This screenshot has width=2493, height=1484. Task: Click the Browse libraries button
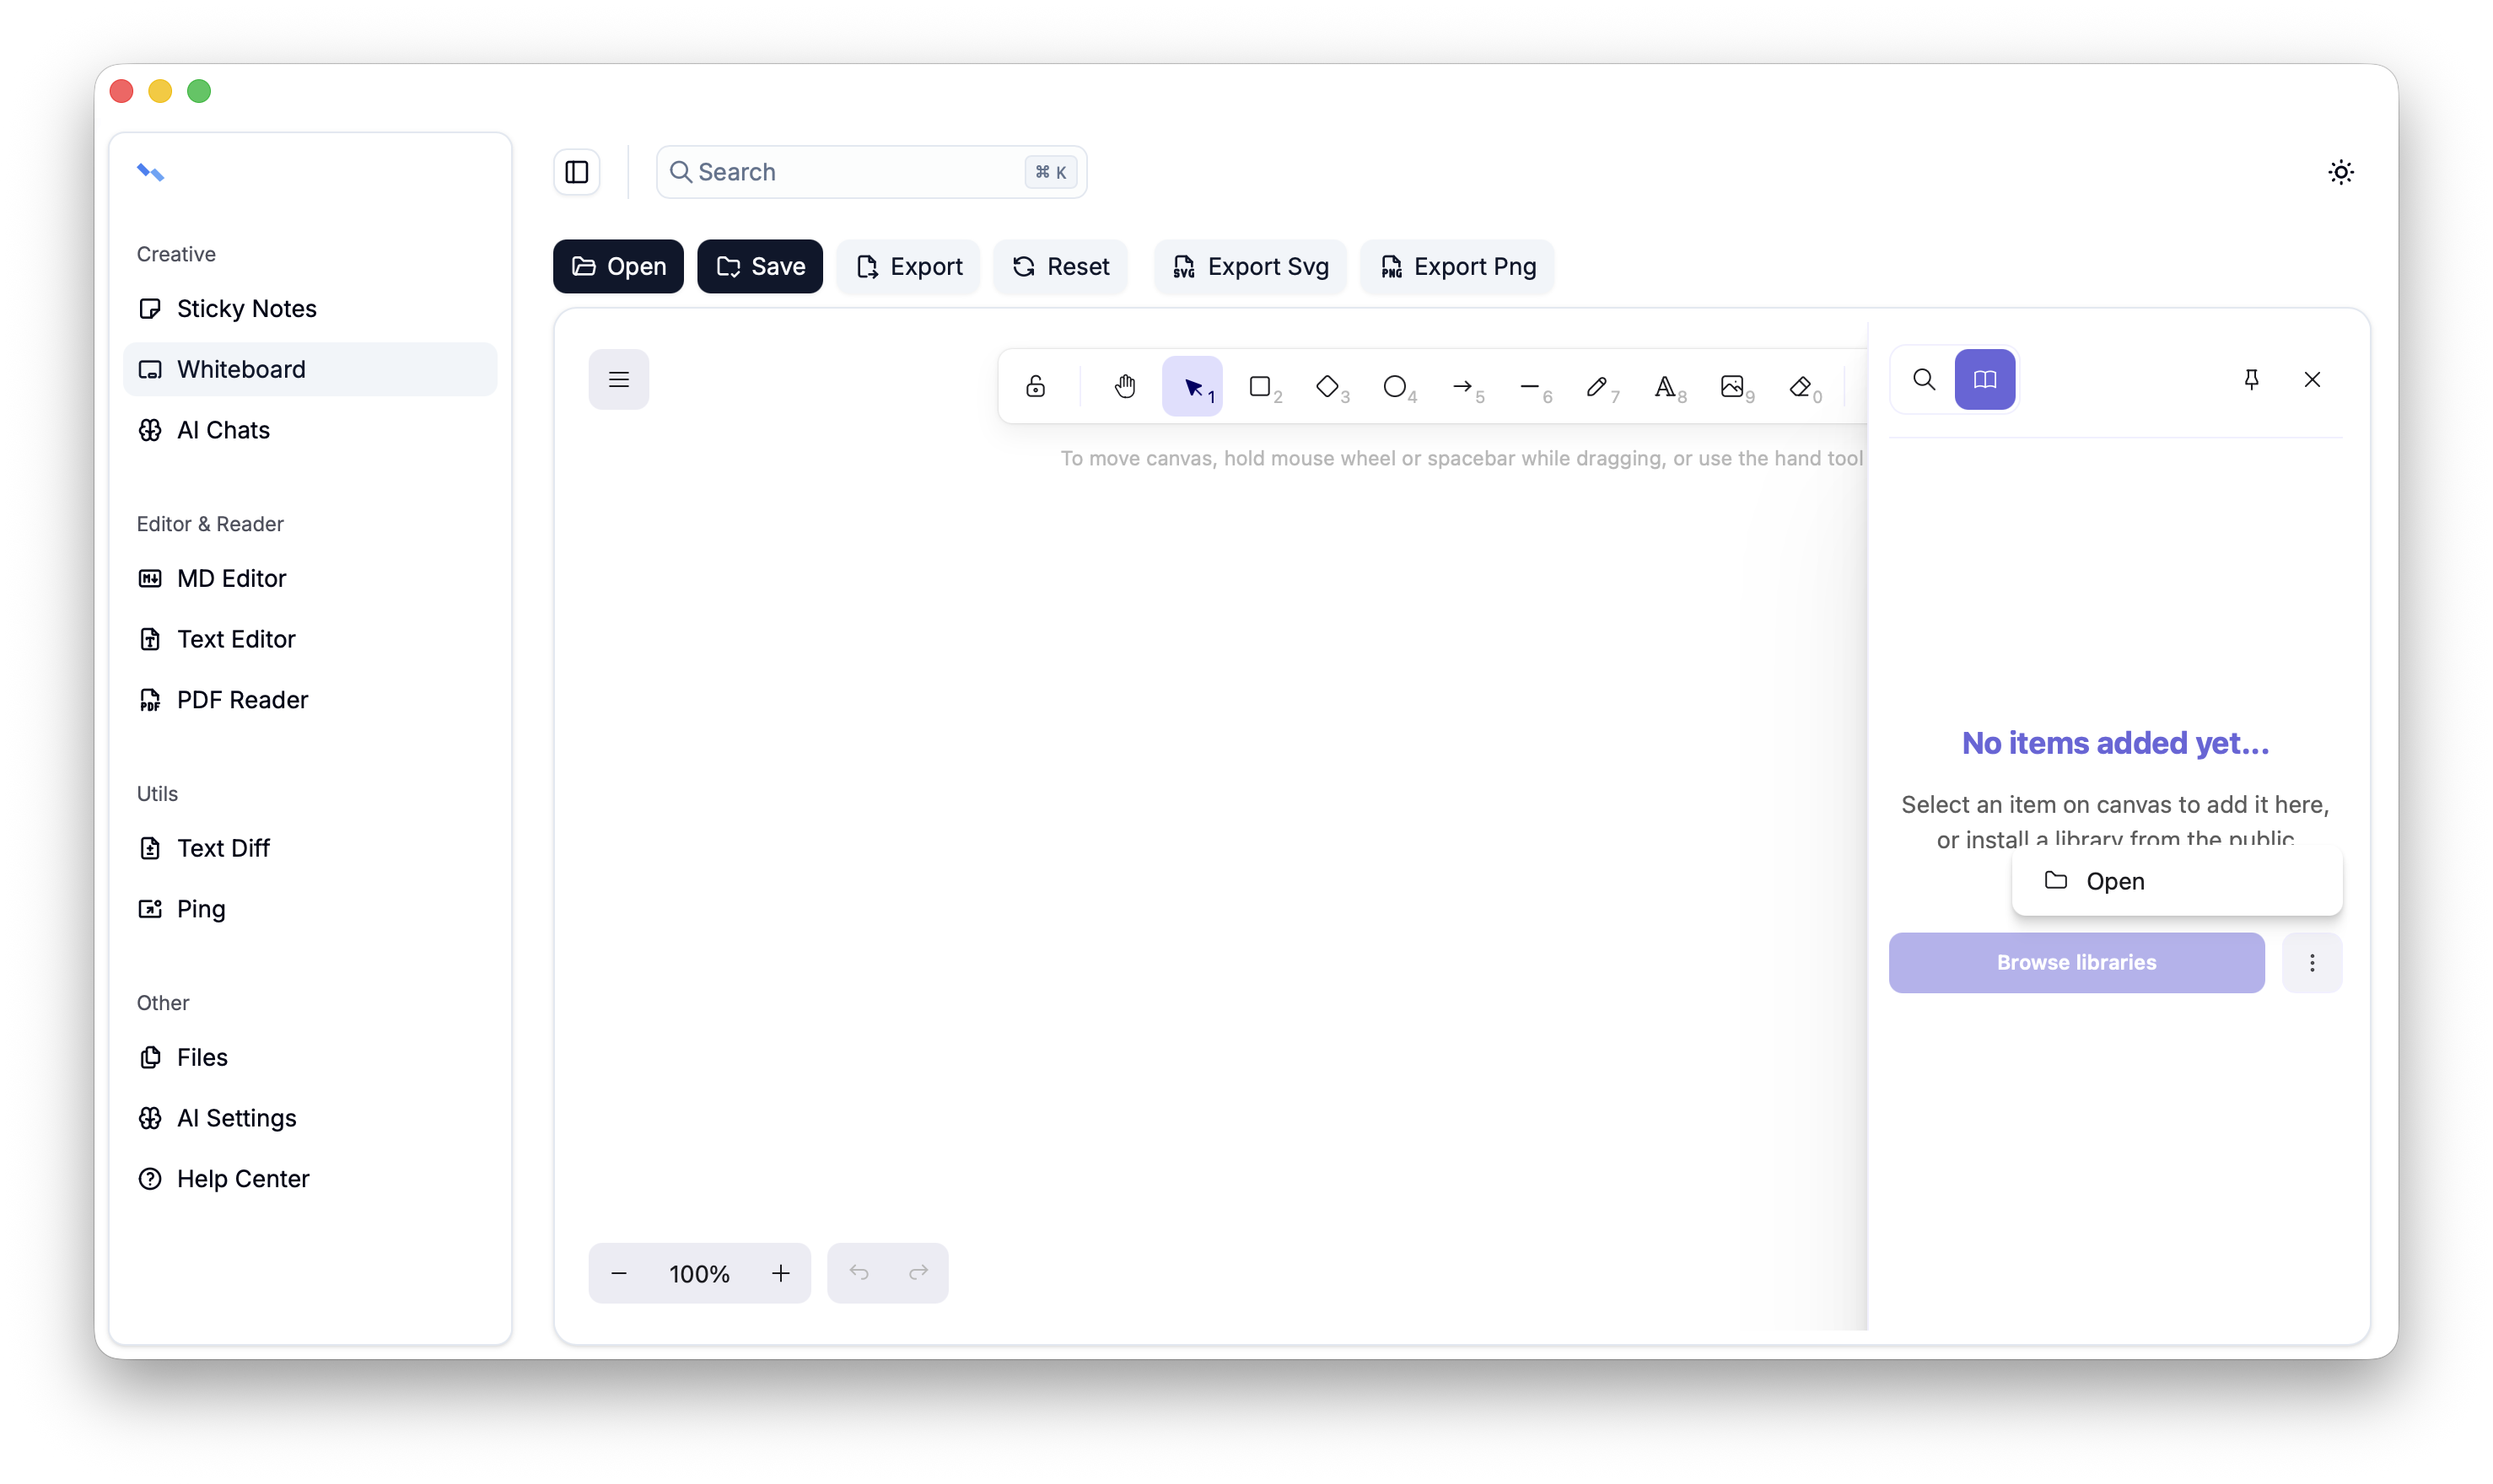[x=2076, y=963]
